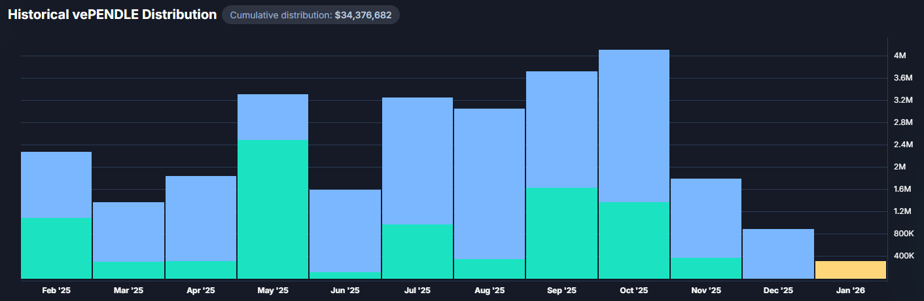Click the 4M y-axis label
This screenshot has height=301, width=924.
tap(900, 56)
